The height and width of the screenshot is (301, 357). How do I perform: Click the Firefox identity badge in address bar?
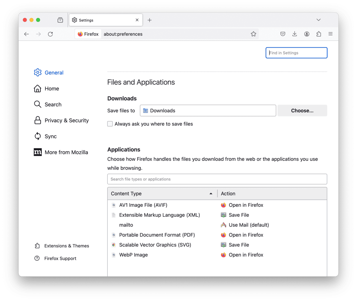[x=88, y=34]
